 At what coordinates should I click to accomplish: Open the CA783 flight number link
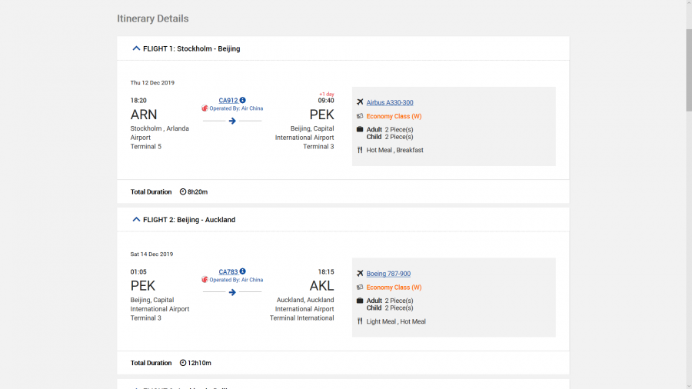coord(228,272)
